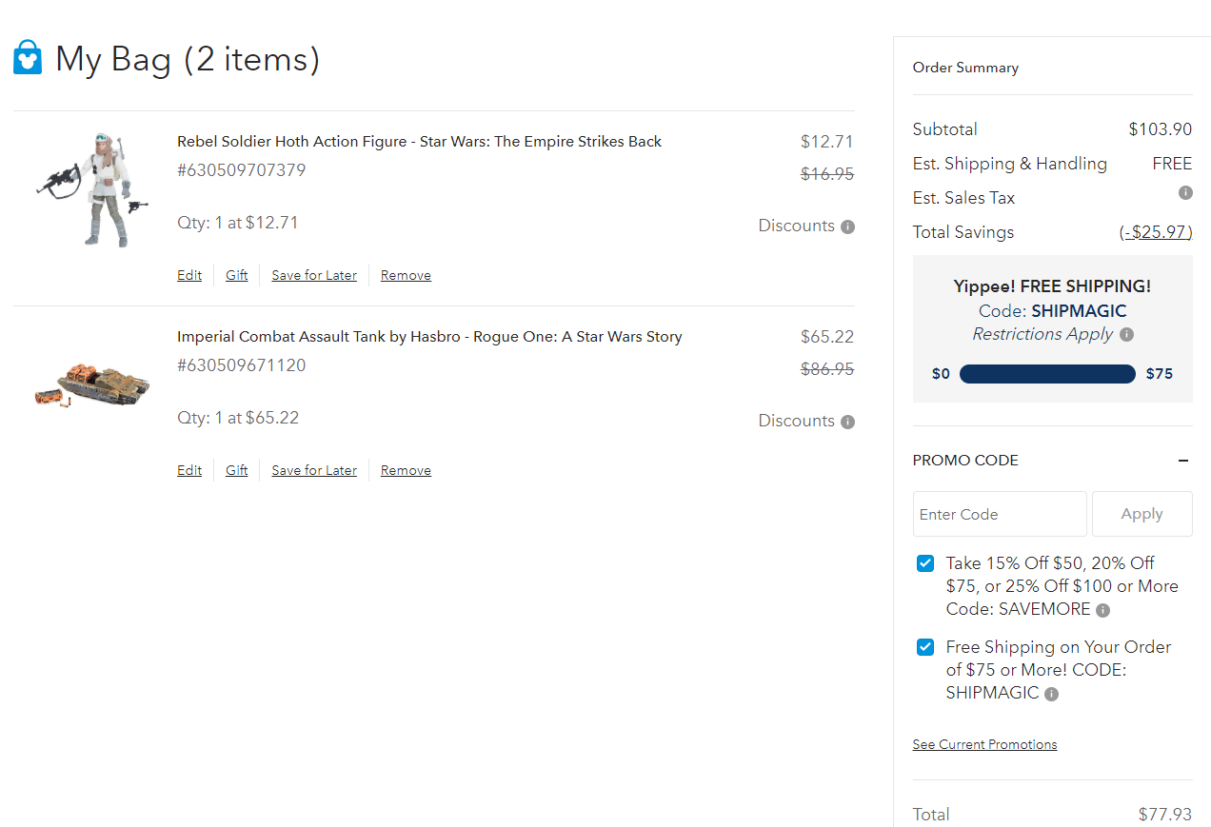Open See Current Promotions link
Image resolution: width=1211 pixels, height=827 pixels.
pyautogui.click(x=984, y=744)
